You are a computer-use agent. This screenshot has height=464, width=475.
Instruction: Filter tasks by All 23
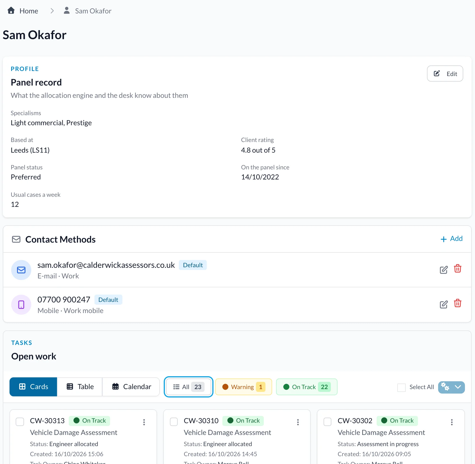[x=189, y=387]
